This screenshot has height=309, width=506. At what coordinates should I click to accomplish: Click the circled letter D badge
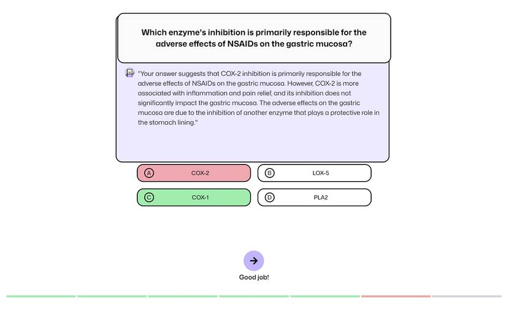coord(269,198)
